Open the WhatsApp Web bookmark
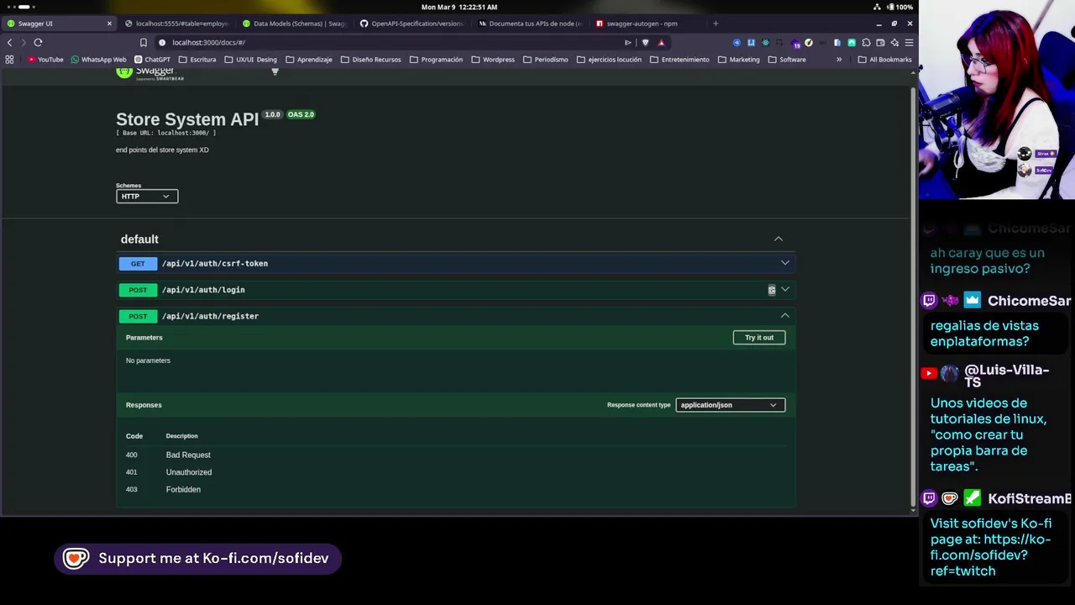1075x605 pixels. [x=99, y=60]
